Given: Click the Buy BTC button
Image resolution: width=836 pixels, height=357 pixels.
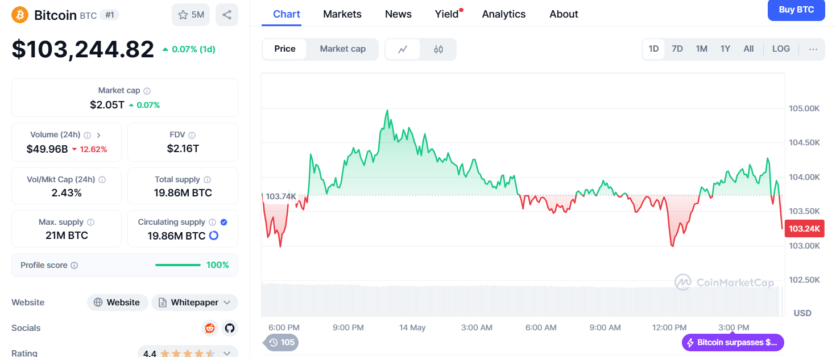Looking at the screenshot, I should click(796, 10).
